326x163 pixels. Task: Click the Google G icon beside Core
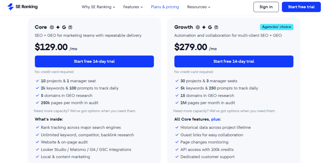point(64,27)
